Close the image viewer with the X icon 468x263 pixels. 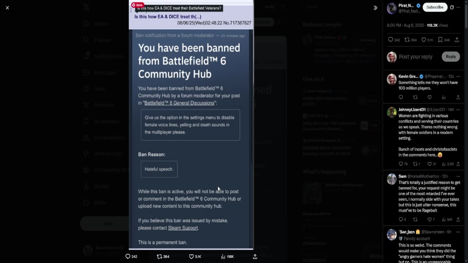coord(7,8)
